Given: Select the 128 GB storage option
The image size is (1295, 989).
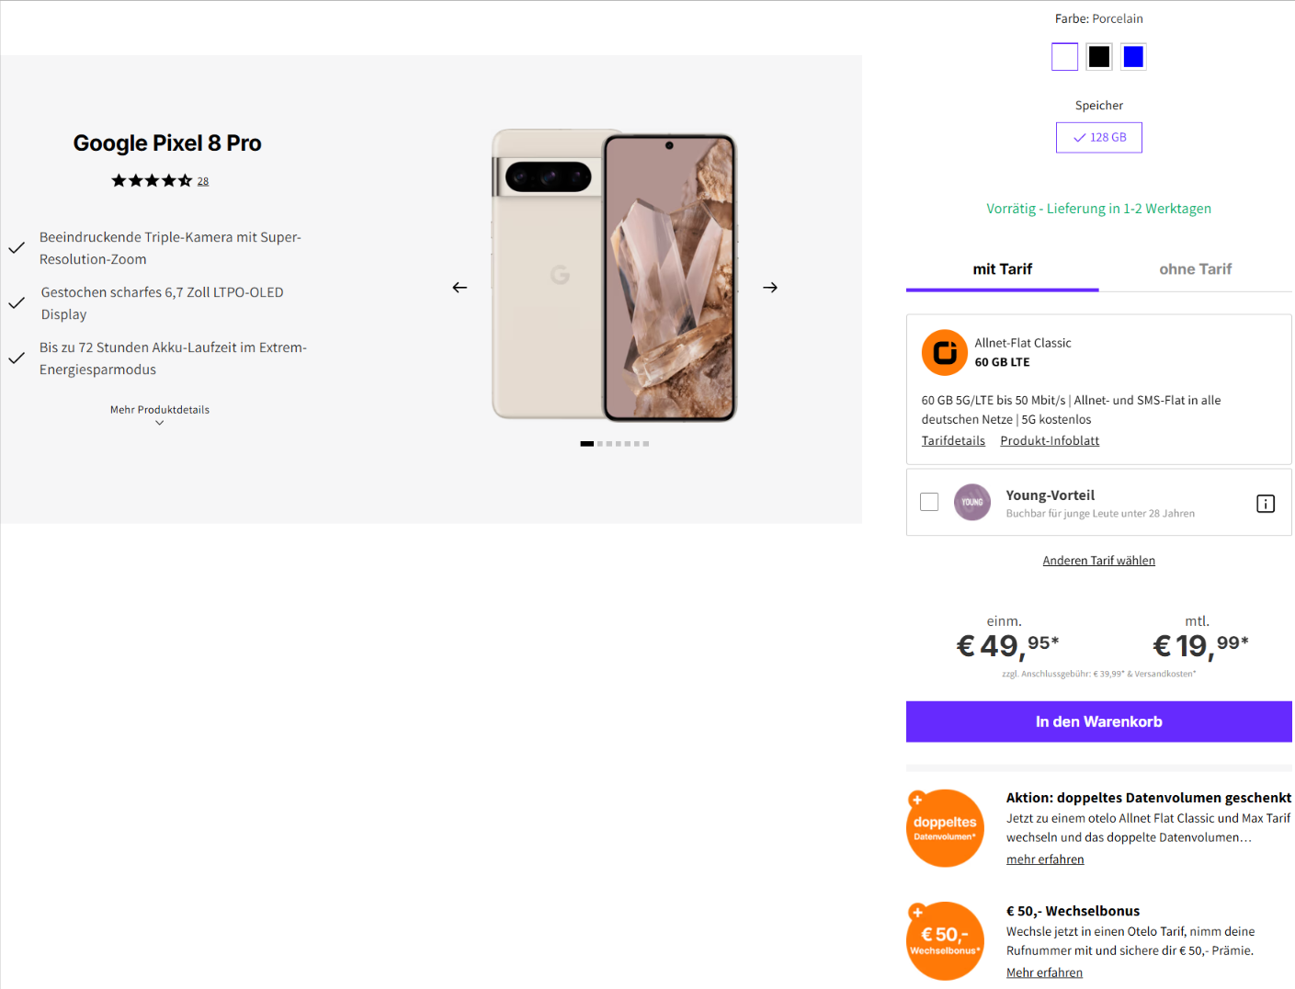Looking at the screenshot, I should click(1099, 138).
